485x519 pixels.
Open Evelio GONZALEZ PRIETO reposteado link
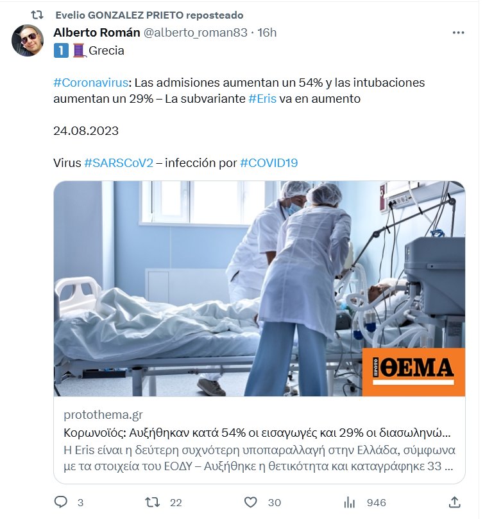[149, 15]
